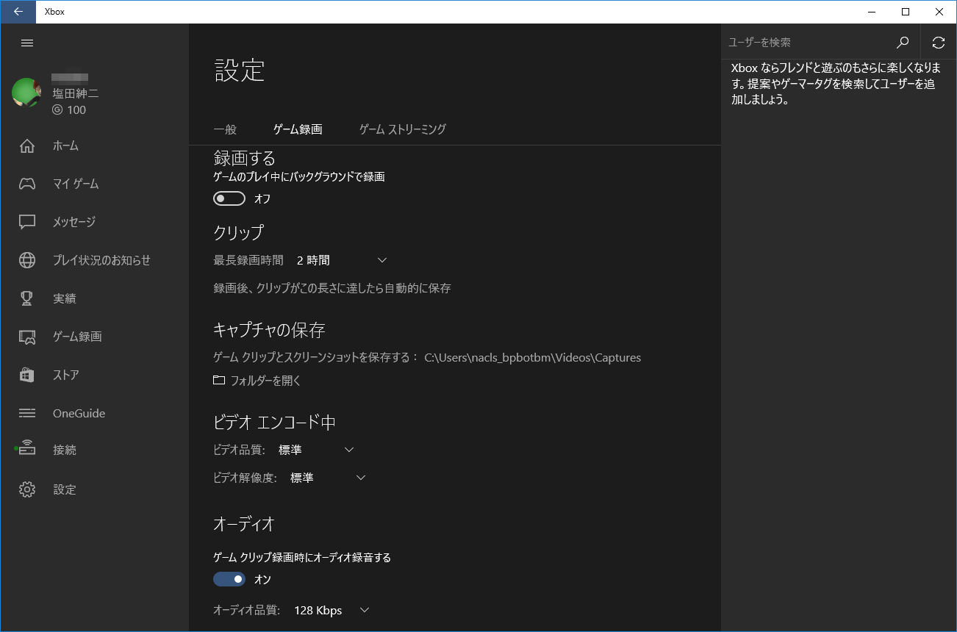Click the refresh icon in friends panel
The image size is (957, 632).
click(939, 43)
